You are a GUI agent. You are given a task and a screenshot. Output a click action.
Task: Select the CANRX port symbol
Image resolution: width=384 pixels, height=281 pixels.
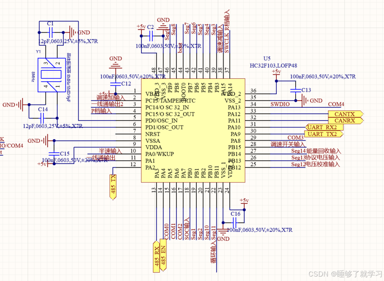pyautogui.click(x=345, y=121)
